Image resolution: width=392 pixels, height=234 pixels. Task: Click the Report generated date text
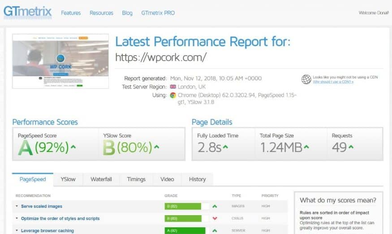pyautogui.click(x=216, y=78)
